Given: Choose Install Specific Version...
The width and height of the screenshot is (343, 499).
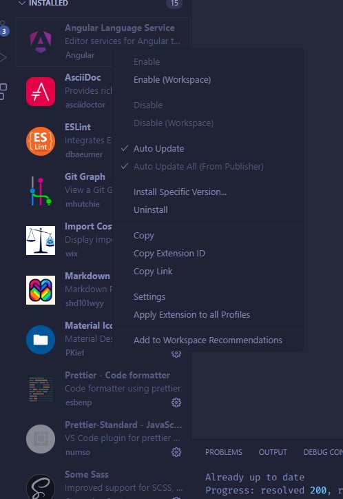Looking at the screenshot, I should (x=180, y=192).
